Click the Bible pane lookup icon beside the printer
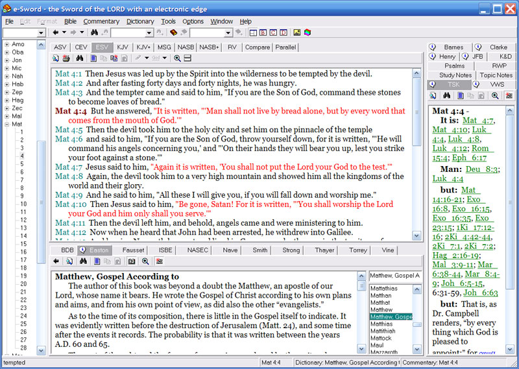This screenshot has width=519, height=369. [x=56, y=58]
